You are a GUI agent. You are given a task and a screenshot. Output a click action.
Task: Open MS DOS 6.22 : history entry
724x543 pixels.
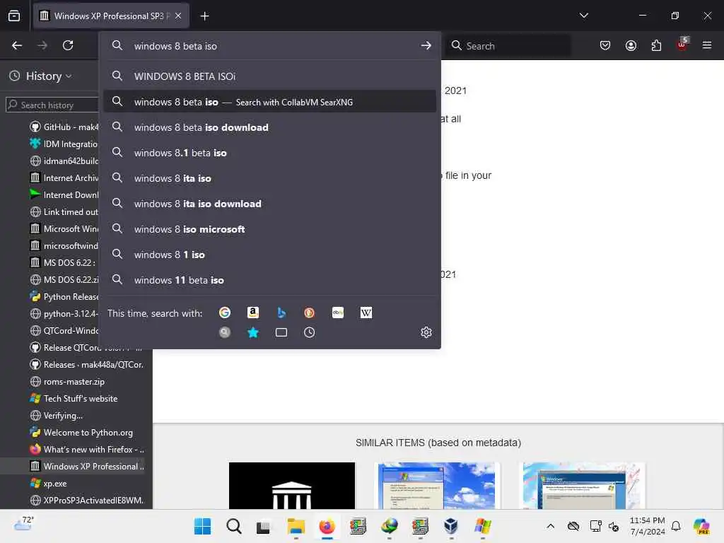tap(64, 262)
